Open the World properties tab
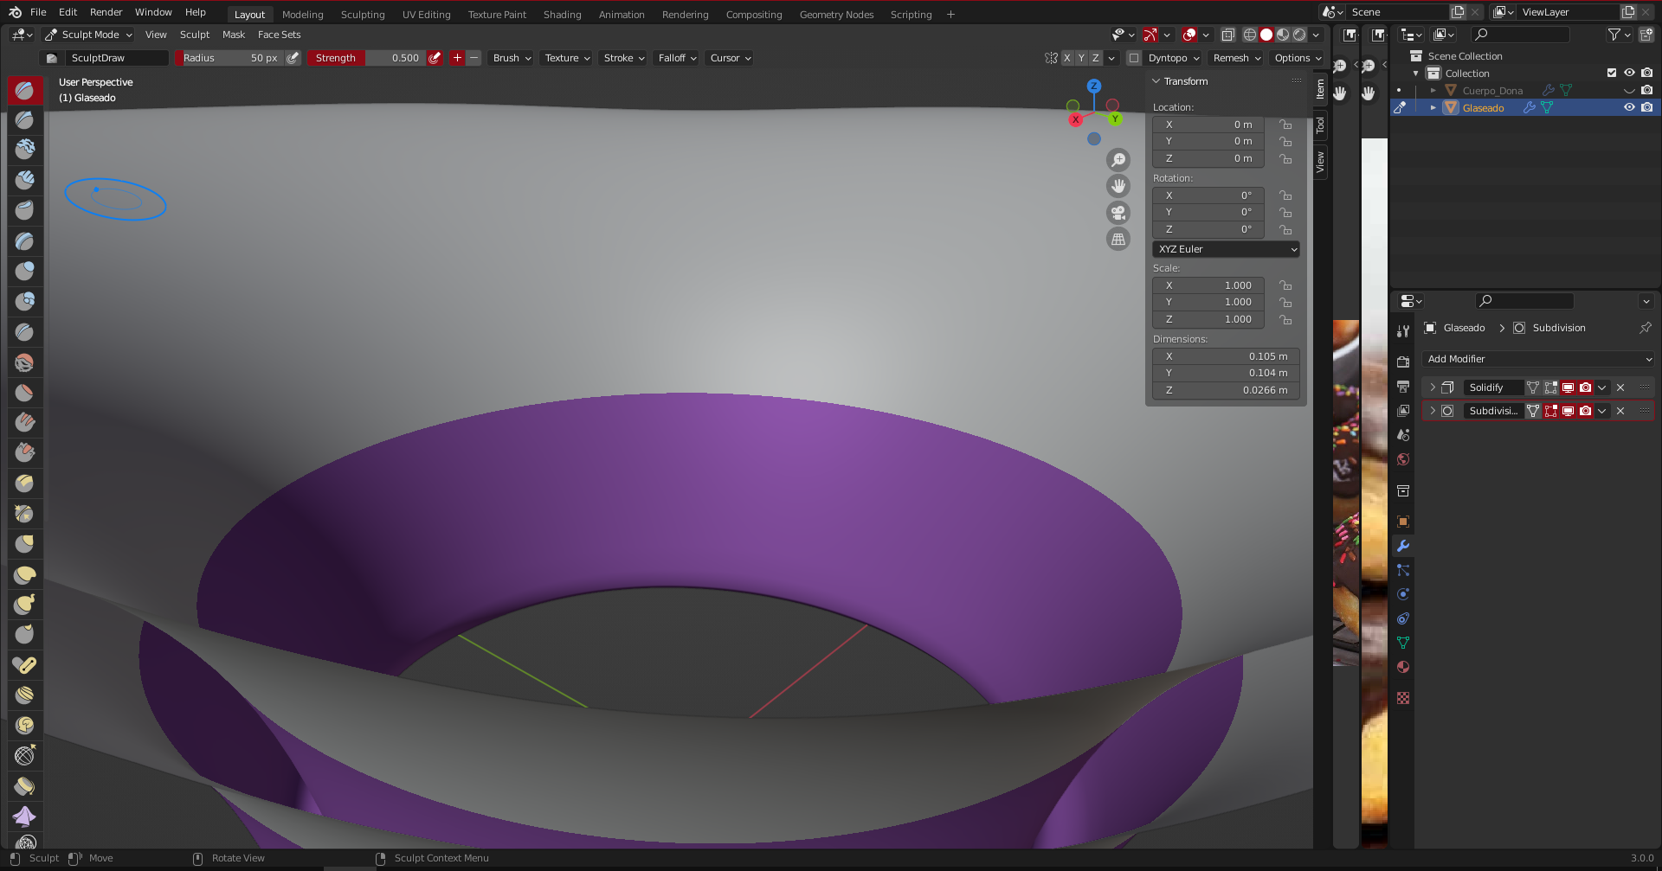 [1403, 459]
